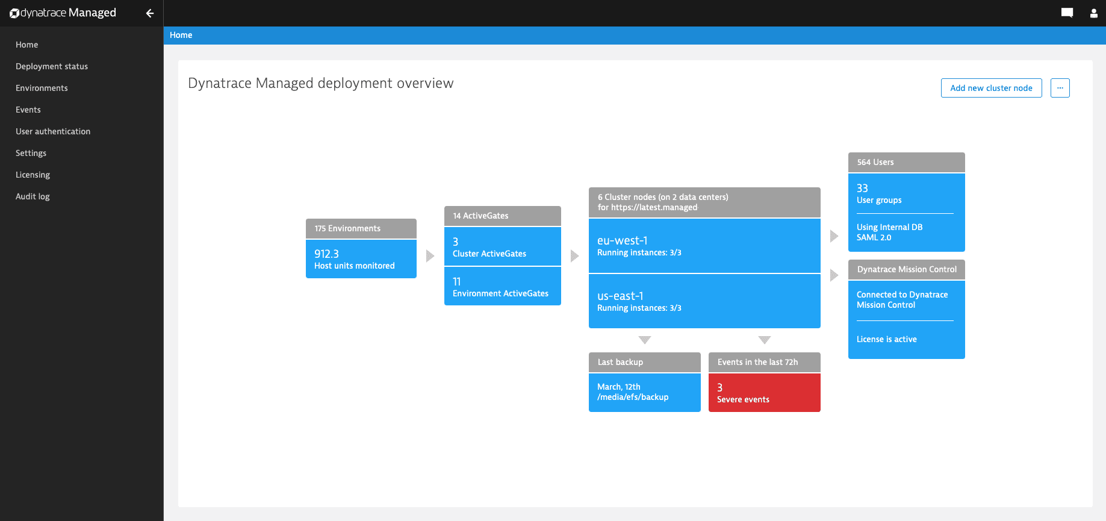Open the chat messages icon

1067,13
